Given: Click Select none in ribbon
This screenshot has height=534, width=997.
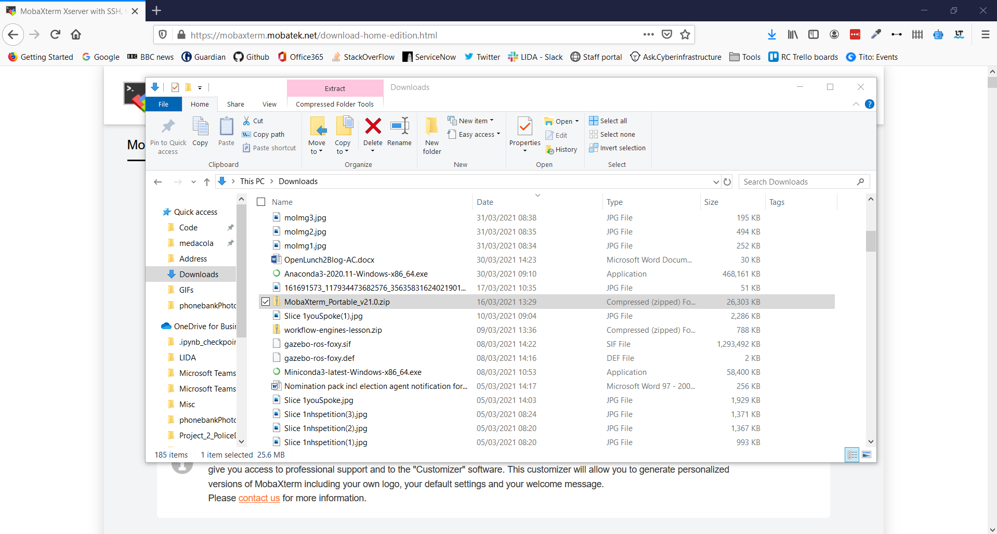Looking at the screenshot, I should tap(612, 134).
